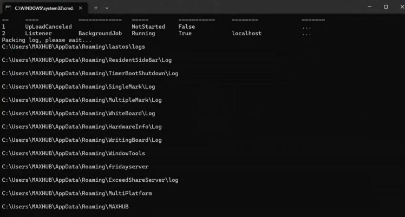Click the localhost entry in job table
This screenshot has width=405, height=217.
point(246,33)
